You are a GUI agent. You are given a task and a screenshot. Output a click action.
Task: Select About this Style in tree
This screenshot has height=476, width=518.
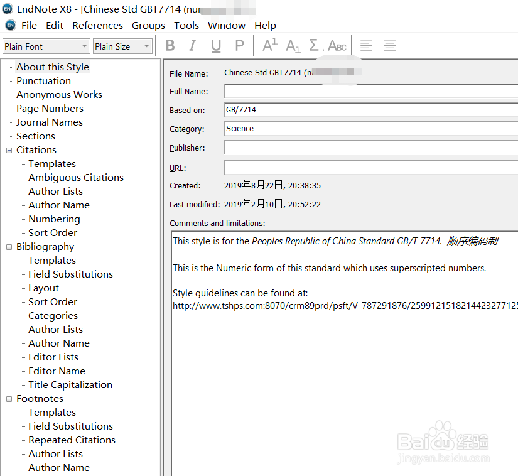53,67
